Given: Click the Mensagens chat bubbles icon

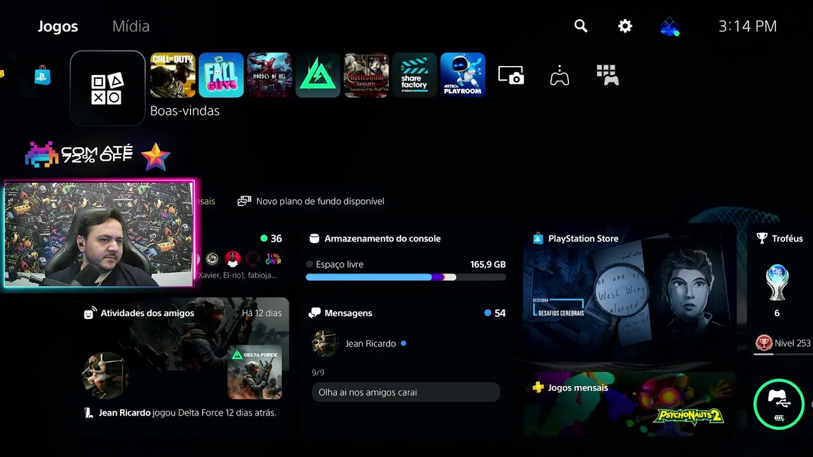Looking at the screenshot, I should 314,313.
